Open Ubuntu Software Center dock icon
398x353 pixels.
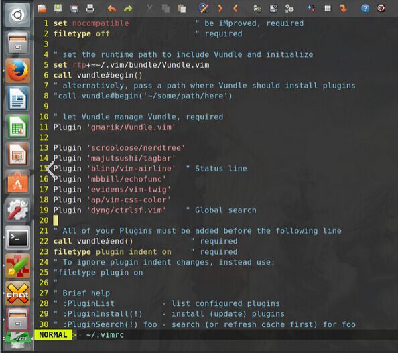18,182
